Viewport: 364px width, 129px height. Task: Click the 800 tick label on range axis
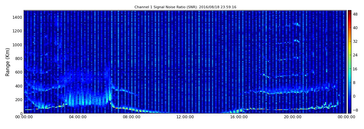coord(19,58)
